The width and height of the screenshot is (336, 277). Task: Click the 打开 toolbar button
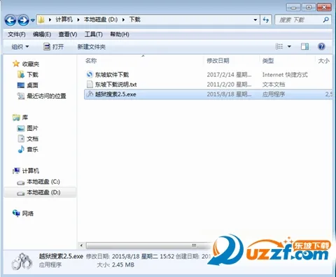(53, 47)
